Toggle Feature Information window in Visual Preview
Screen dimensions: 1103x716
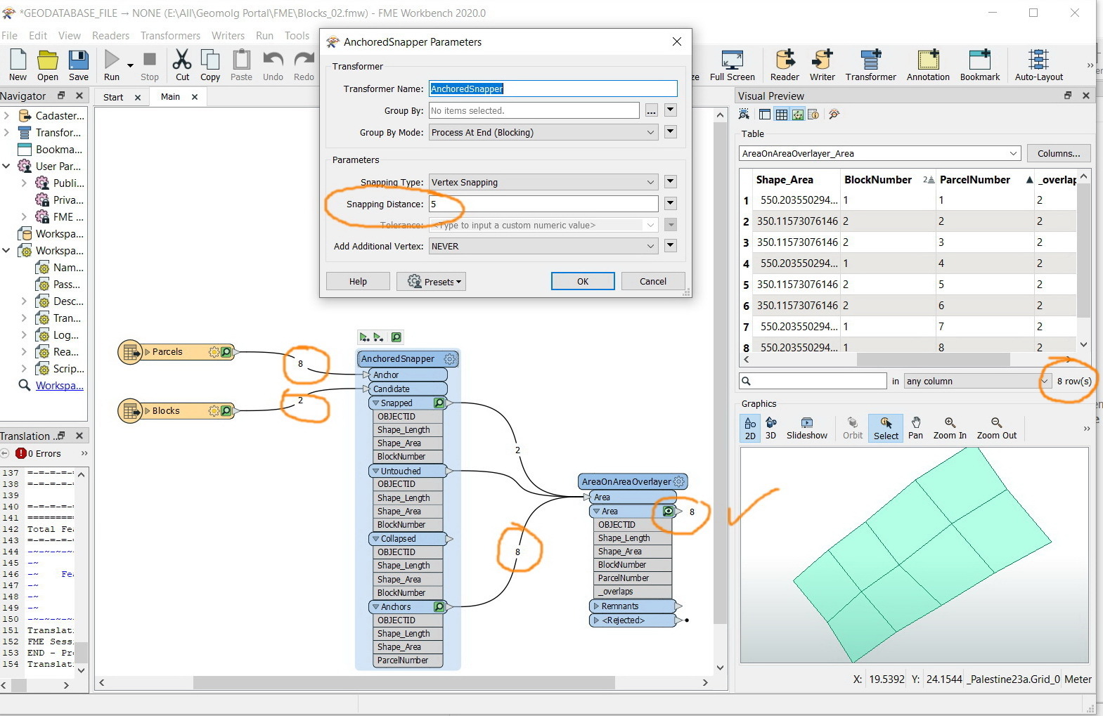click(x=813, y=115)
